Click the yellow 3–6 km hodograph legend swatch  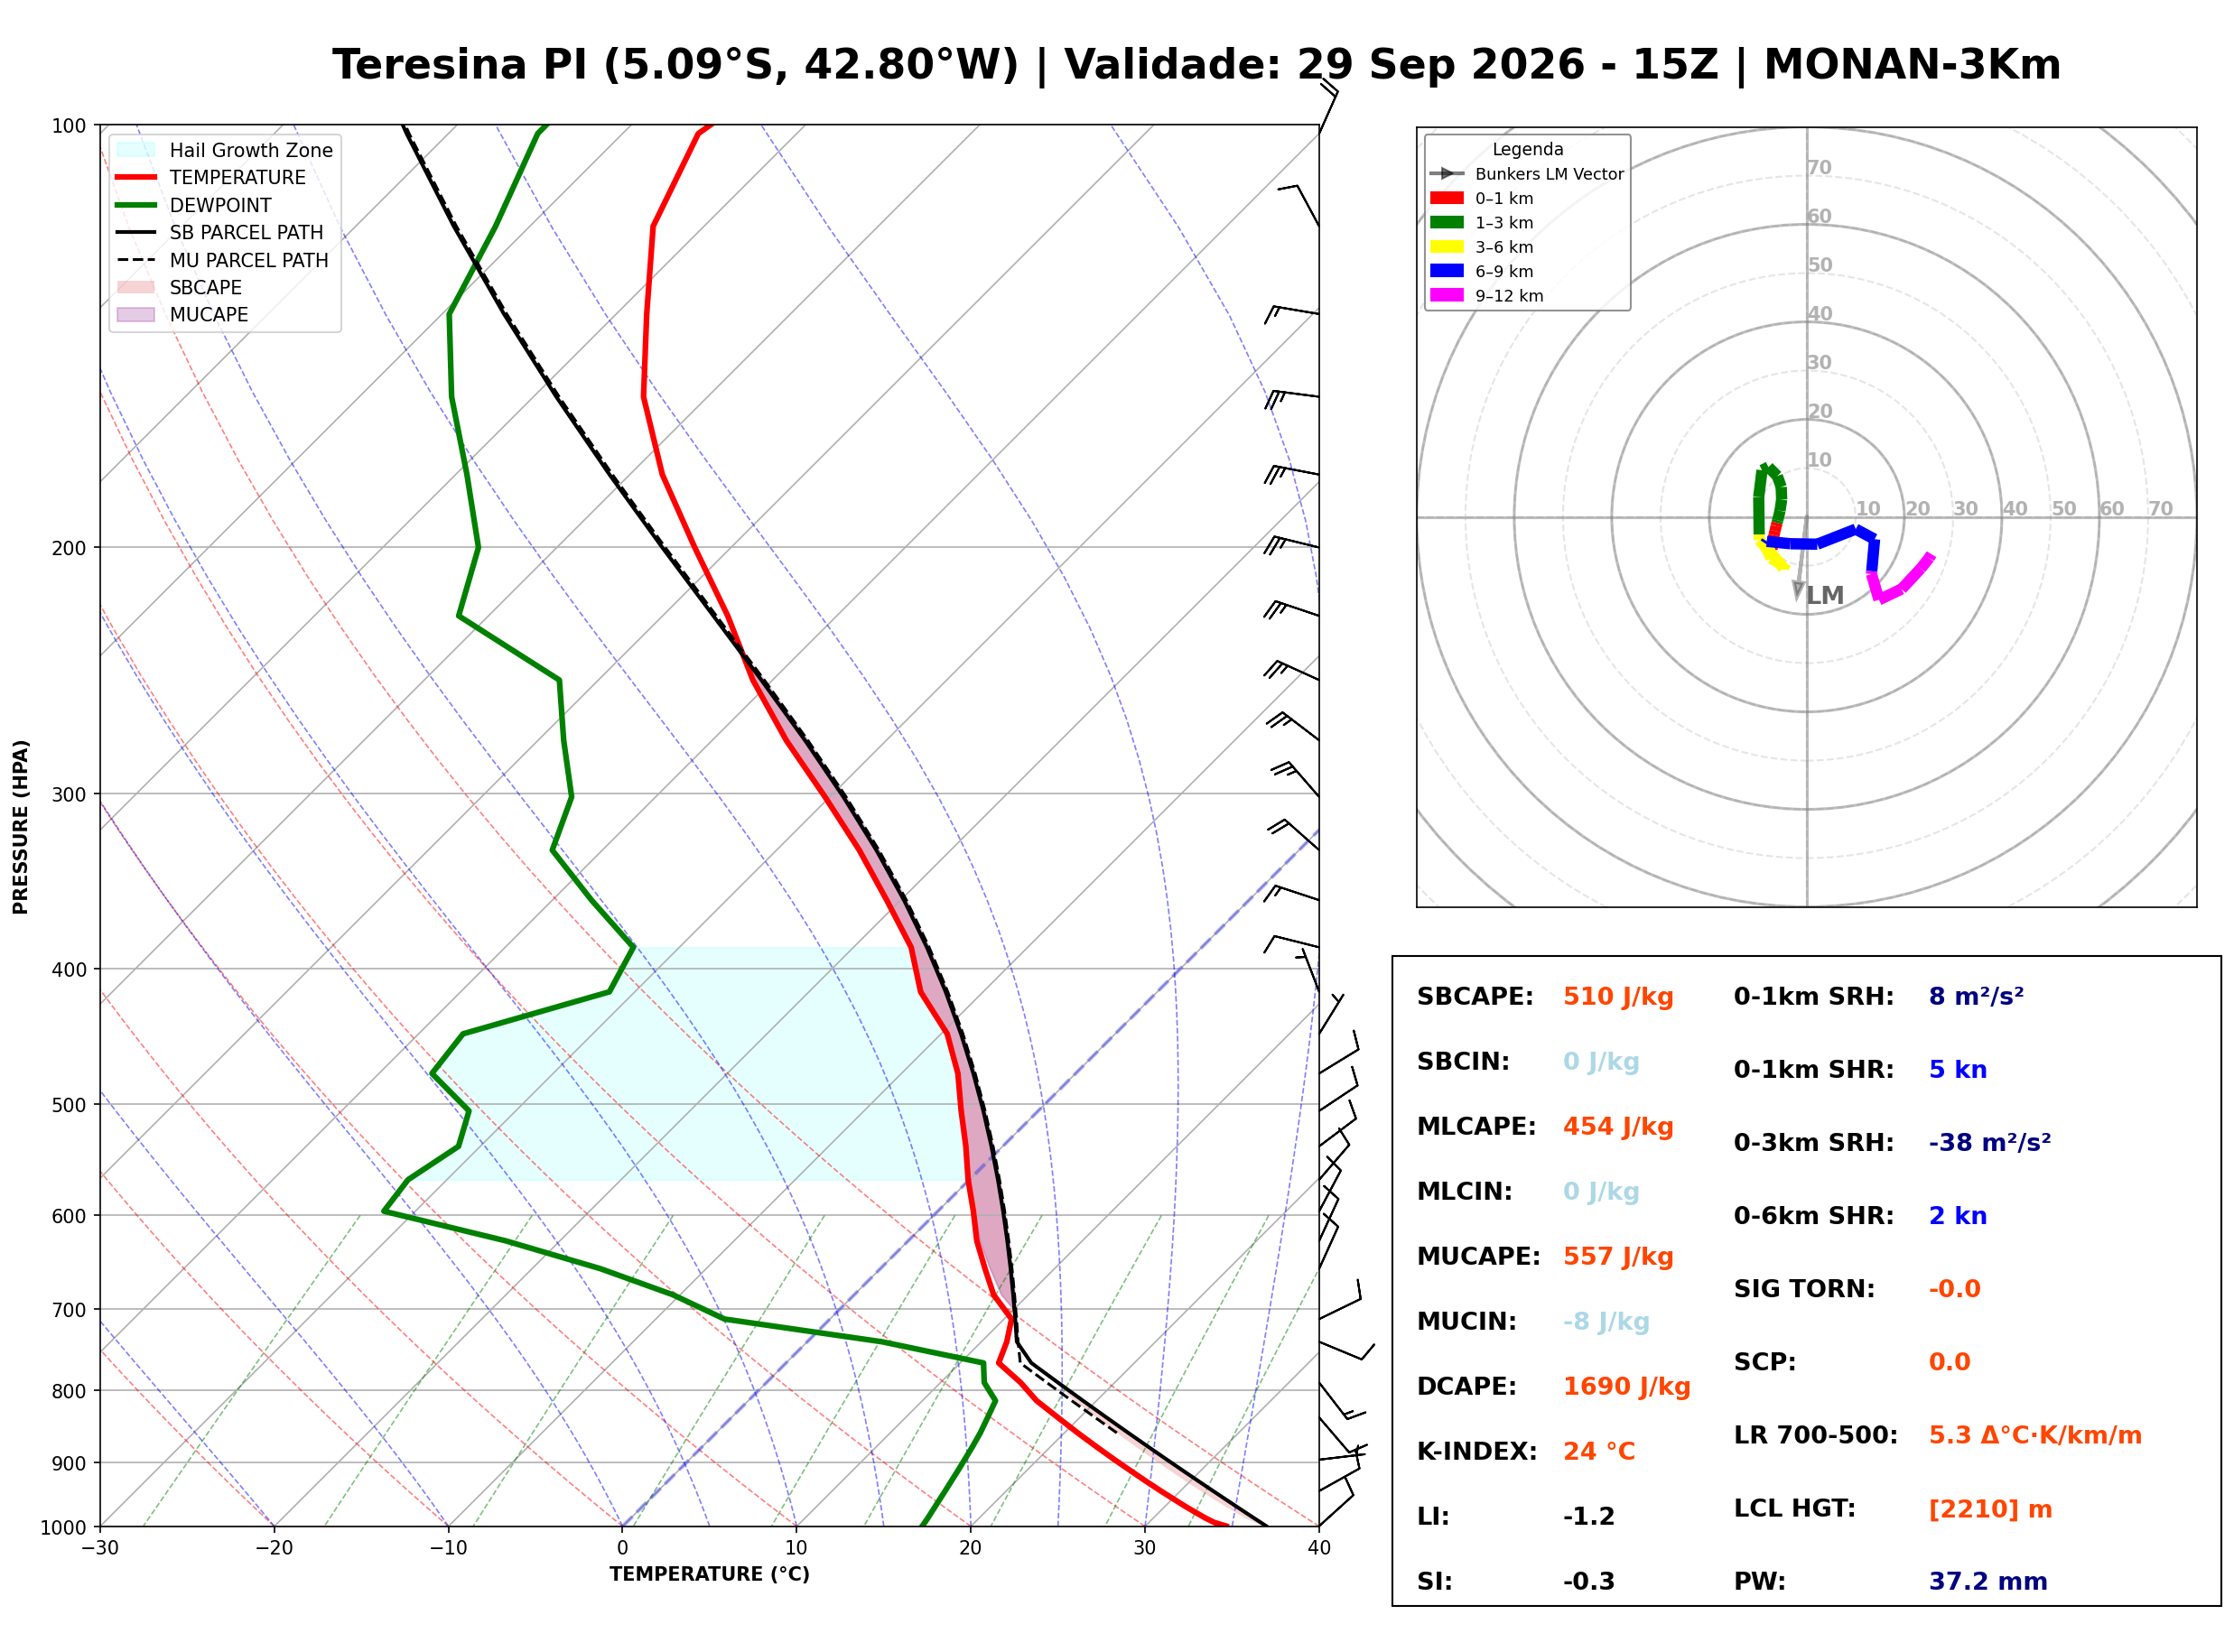point(1447,246)
